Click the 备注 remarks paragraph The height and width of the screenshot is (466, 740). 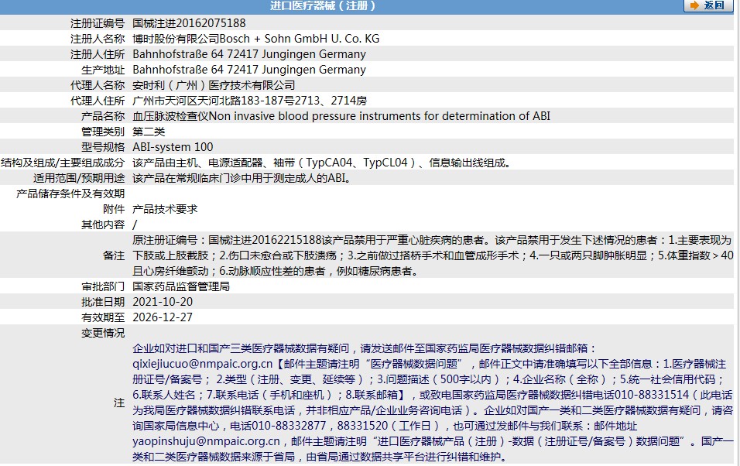pyautogui.click(x=433, y=255)
